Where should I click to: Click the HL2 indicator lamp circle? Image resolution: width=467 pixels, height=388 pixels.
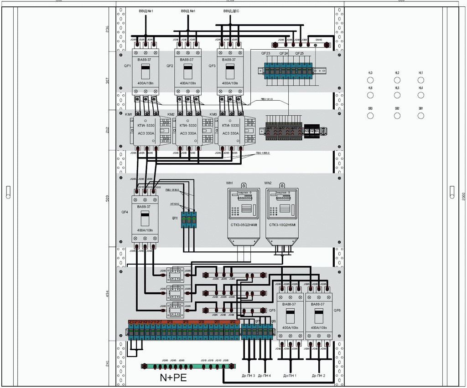tap(397, 80)
